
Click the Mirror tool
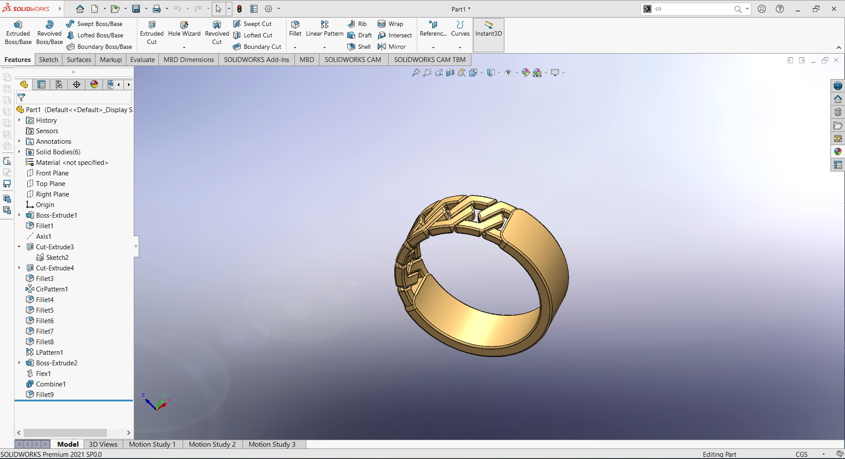coord(392,47)
